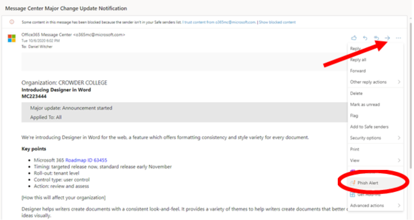Click the Forward arrow icon
The width and height of the screenshot is (414, 220).
coord(387,38)
